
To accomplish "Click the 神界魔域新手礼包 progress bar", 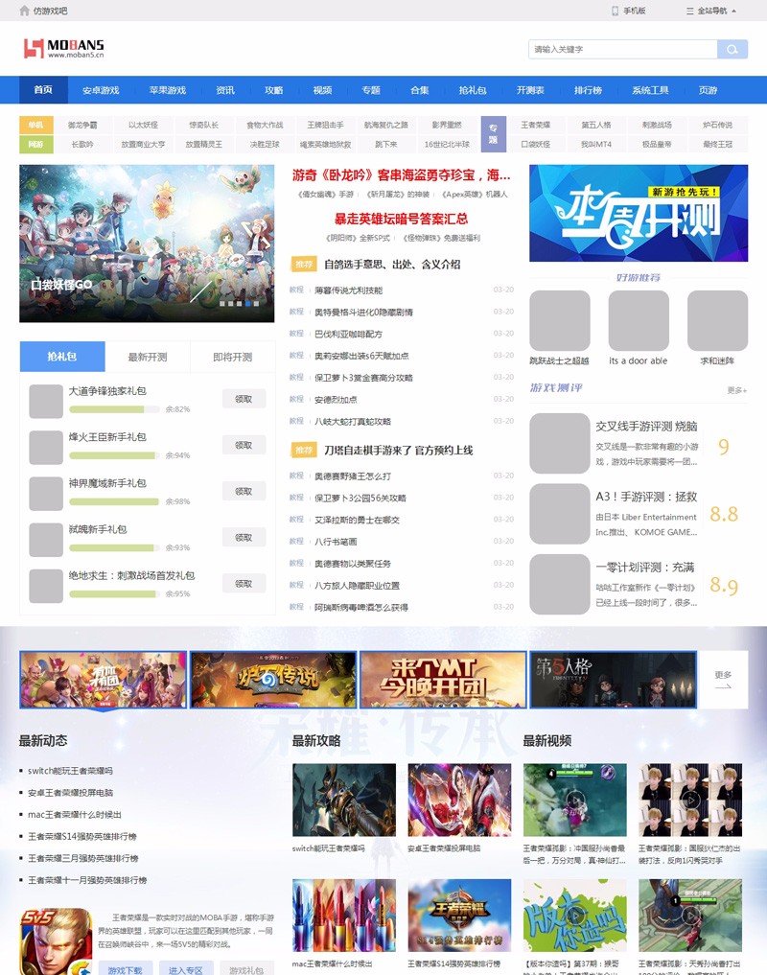I will [x=114, y=501].
